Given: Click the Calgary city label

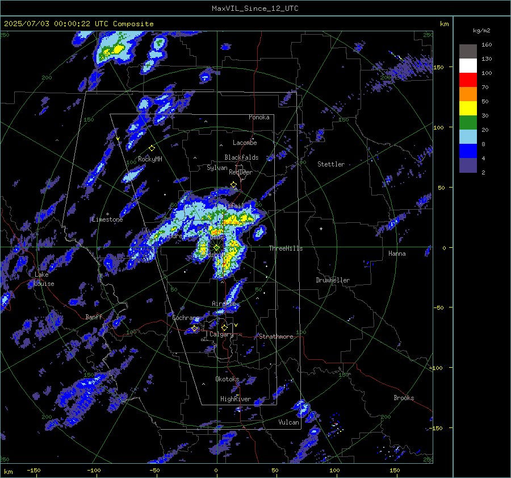Looking at the screenshot, I should (221, 334).
